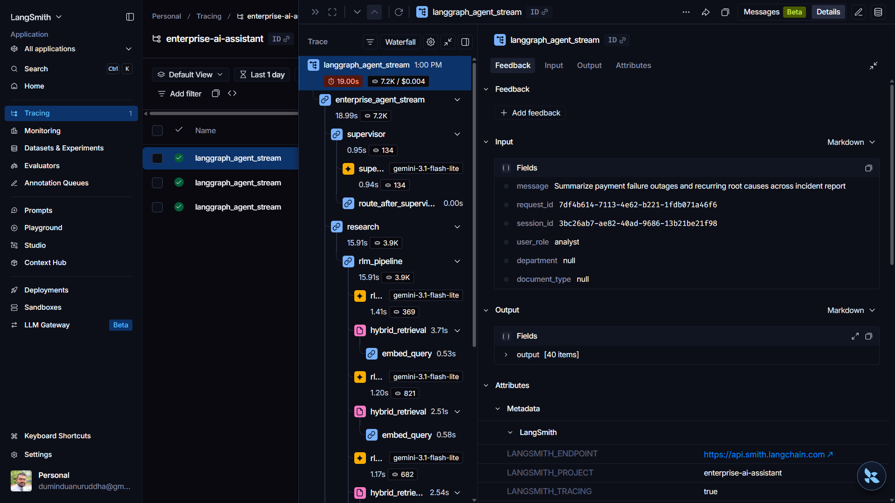This screenshot has width=895, height=503.
Task: Switch to the Attributes tab
Action: point(633,66)
